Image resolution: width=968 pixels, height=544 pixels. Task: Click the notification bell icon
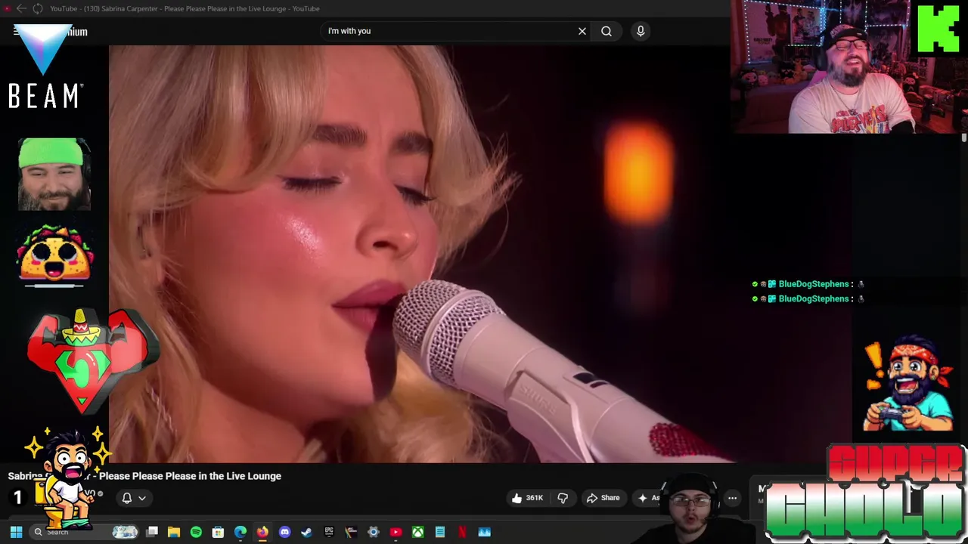click(127, 498)
